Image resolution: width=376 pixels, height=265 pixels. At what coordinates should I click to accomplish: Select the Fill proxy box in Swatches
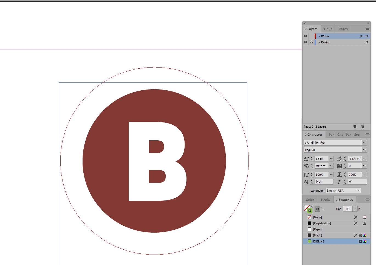[306, 208]
